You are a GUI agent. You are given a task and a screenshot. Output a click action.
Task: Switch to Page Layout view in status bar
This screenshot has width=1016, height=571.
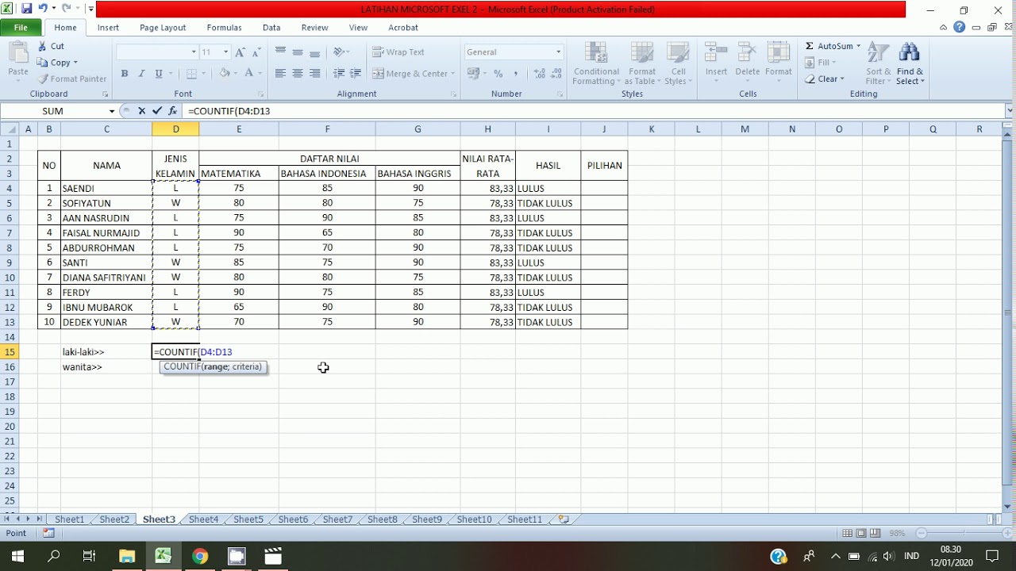(x=862, y=533)
